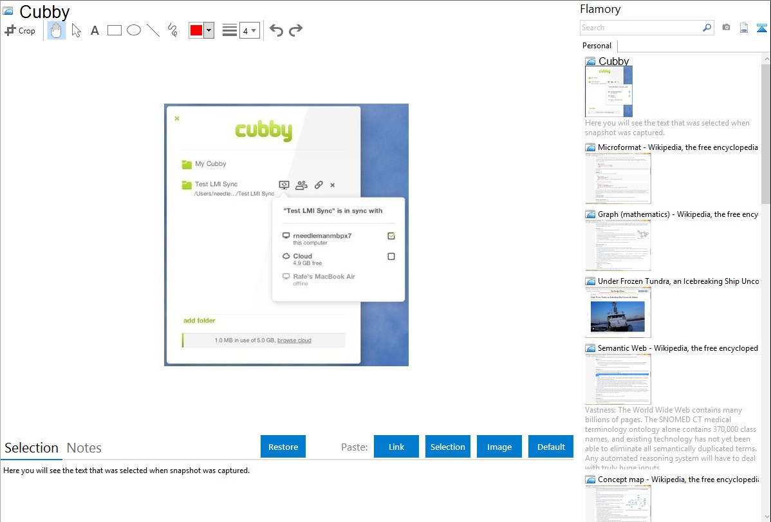
Task: Click the X next to Test LMI Sync
Action: tap(332, 185)
